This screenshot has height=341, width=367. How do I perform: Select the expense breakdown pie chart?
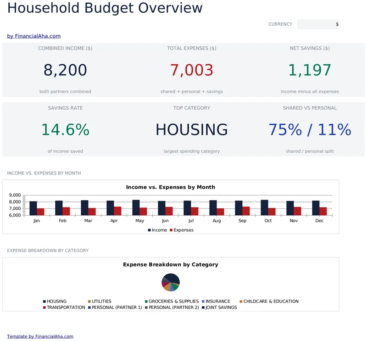171,282
